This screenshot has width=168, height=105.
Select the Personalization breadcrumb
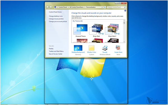[x=91, y=7]
